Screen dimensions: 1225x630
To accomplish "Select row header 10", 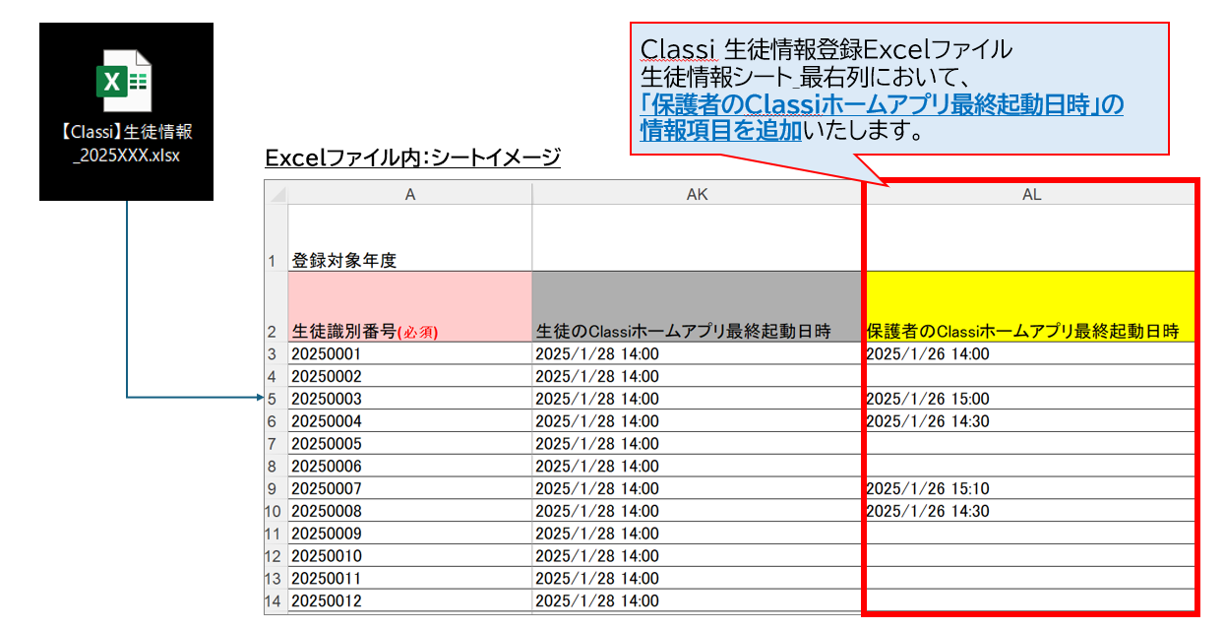I will [x=275, y=511].
